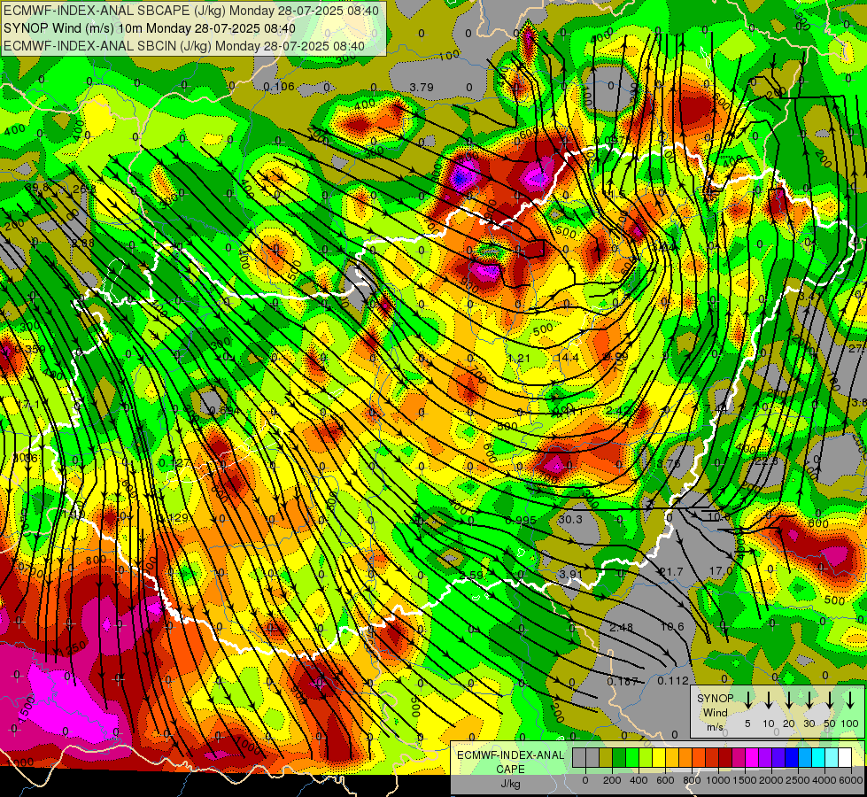This screenshot has height=797, width=867.
Task: Click the 1500 tick label on the colour scale
Action: coord(744,780)
